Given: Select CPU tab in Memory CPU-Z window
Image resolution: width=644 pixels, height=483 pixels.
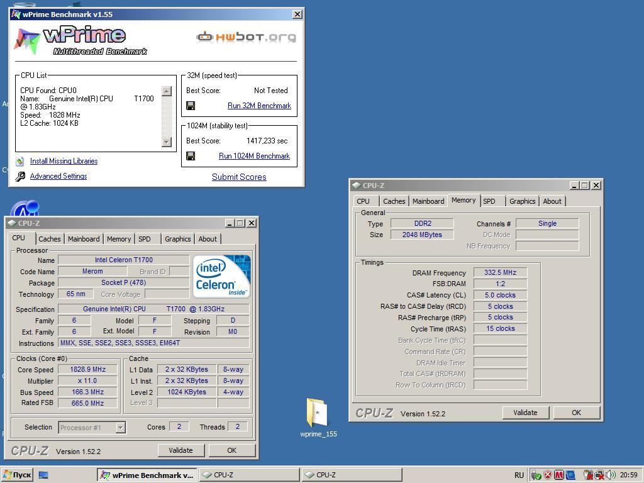Looking at the screenshot, I should pyautogui.click(x=363, y=201).
